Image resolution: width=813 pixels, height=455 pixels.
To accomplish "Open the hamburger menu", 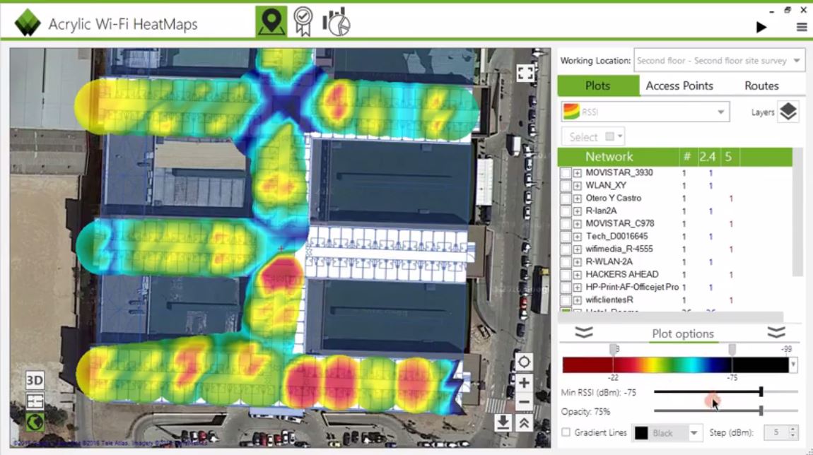I will point(802,27).
